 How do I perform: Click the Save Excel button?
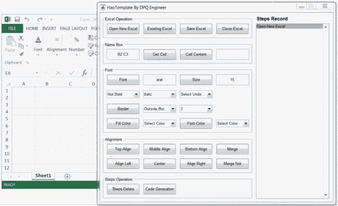coord(196,29)
